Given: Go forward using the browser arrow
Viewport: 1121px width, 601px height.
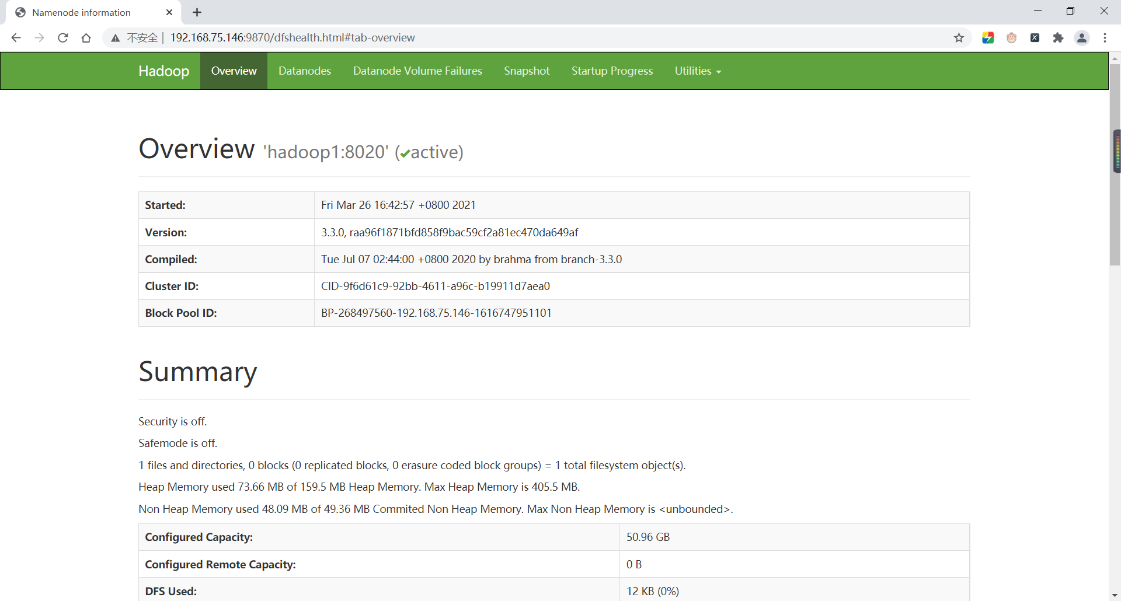Looking at the screenshot, I should click(x=39, y=38).
